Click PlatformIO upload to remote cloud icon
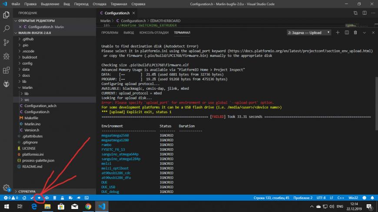 47,198
